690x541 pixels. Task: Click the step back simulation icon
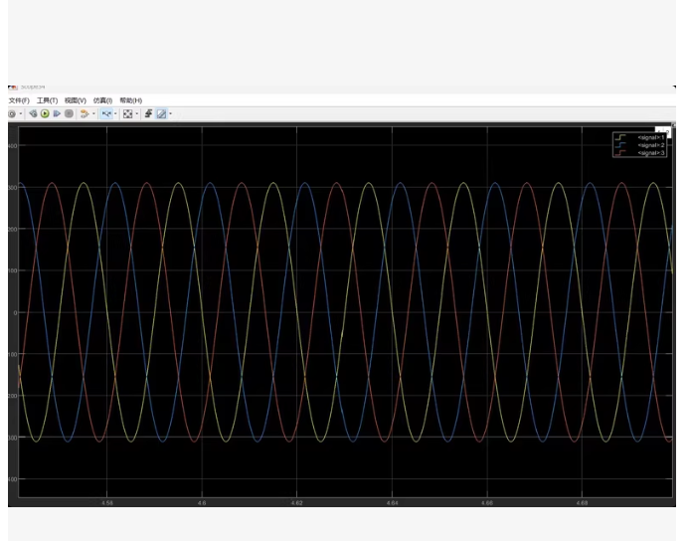(33, 114)
